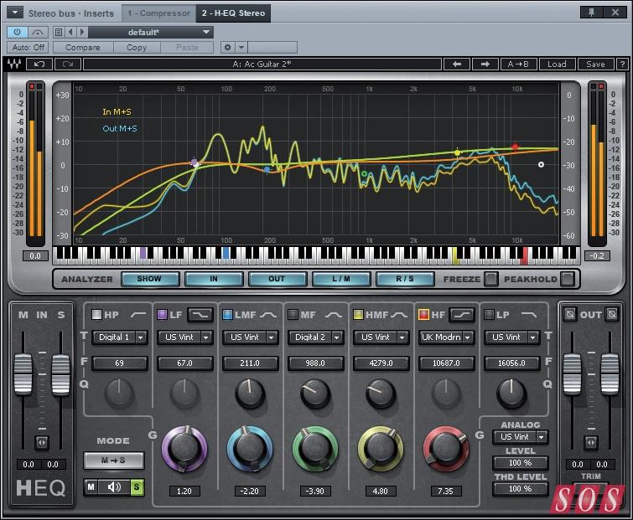Toggle the plugin power bypass button

click(17, 32)
